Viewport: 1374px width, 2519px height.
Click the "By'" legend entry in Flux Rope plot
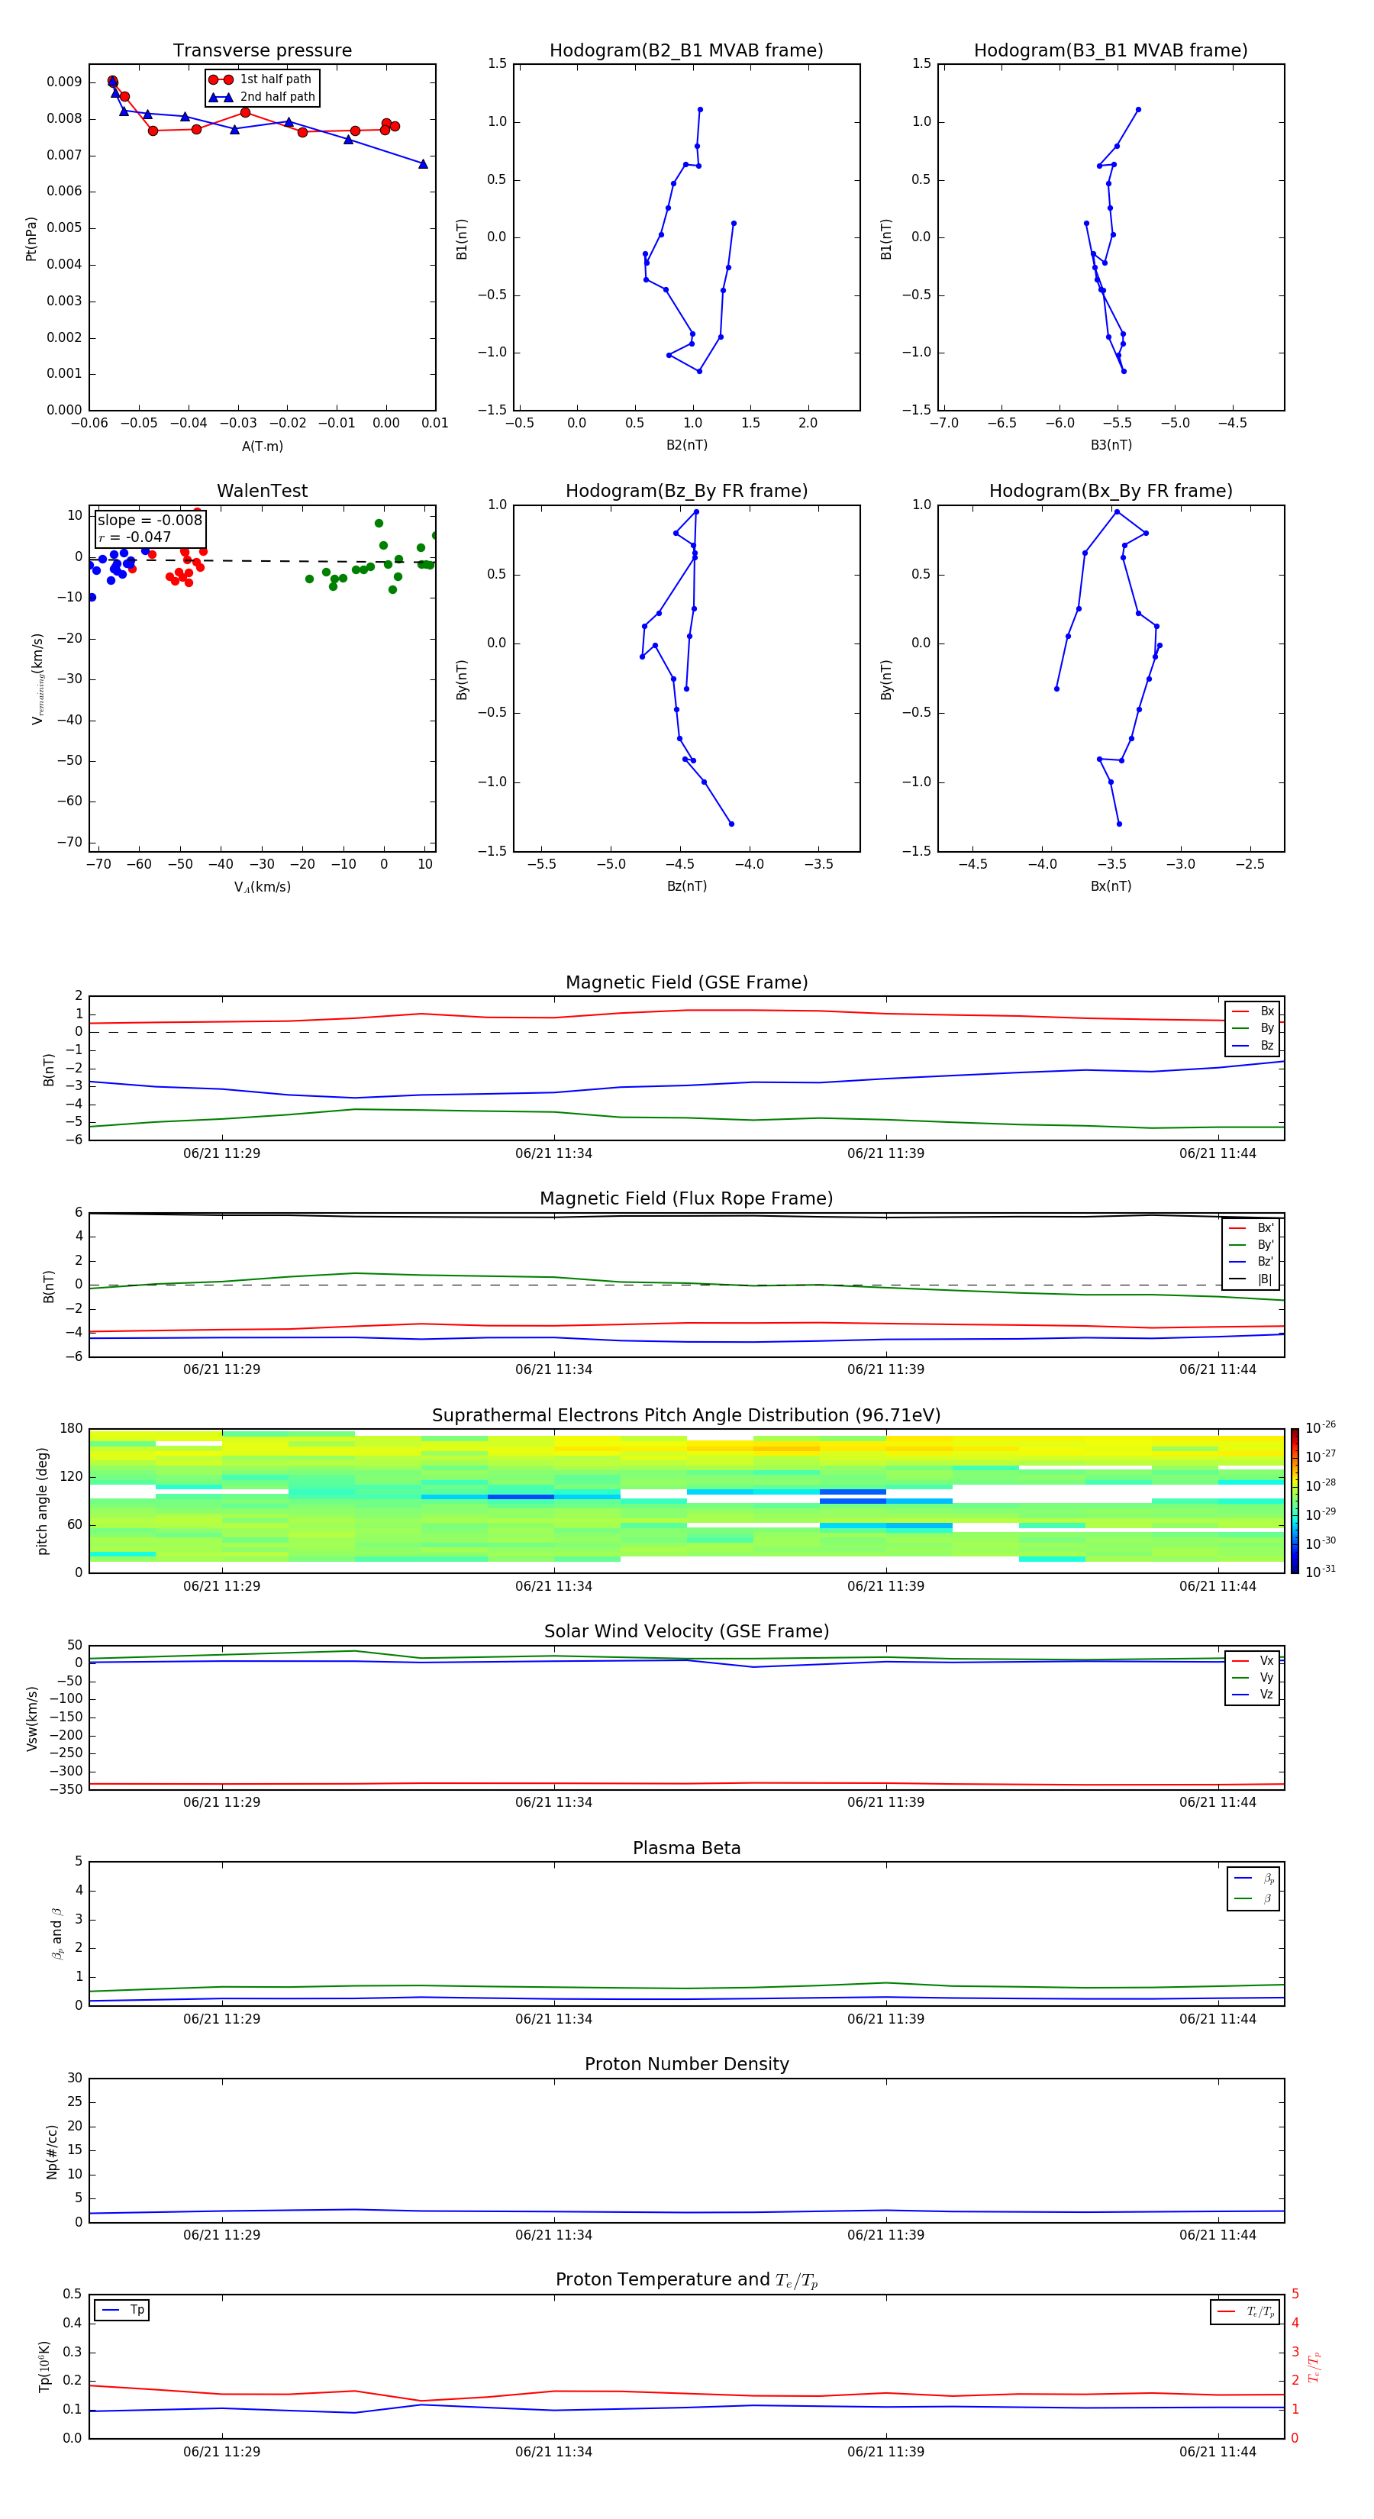pyautogui.click(x=1251, y=1246)
